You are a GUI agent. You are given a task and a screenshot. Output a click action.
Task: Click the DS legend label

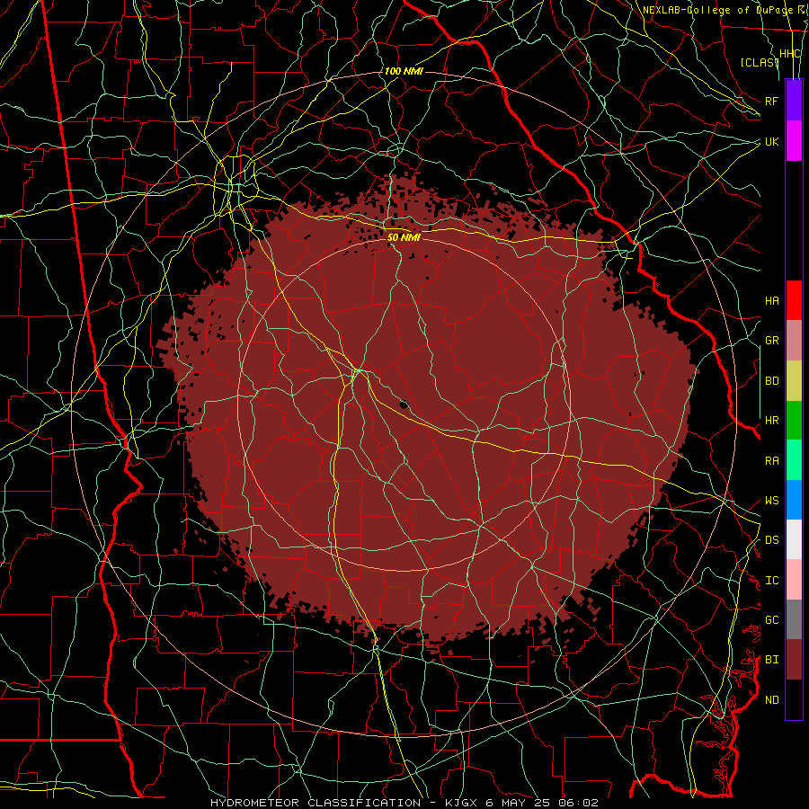[x=771, y=540]
